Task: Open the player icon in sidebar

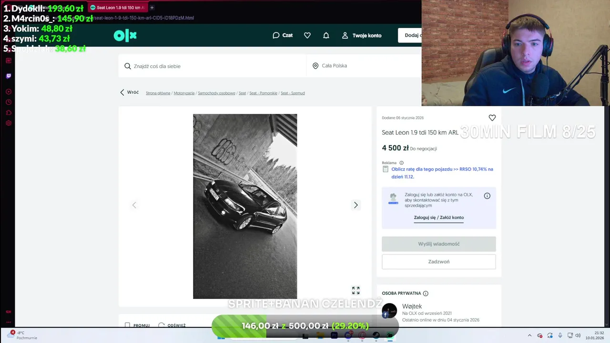Action: tap(8, 91)
